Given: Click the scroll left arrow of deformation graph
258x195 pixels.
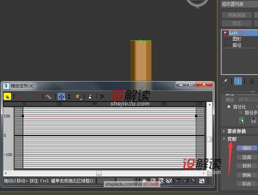Looking at the screenshot, I should [6, 173].
